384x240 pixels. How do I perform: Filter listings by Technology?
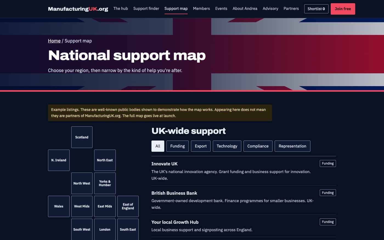[227, 146]
